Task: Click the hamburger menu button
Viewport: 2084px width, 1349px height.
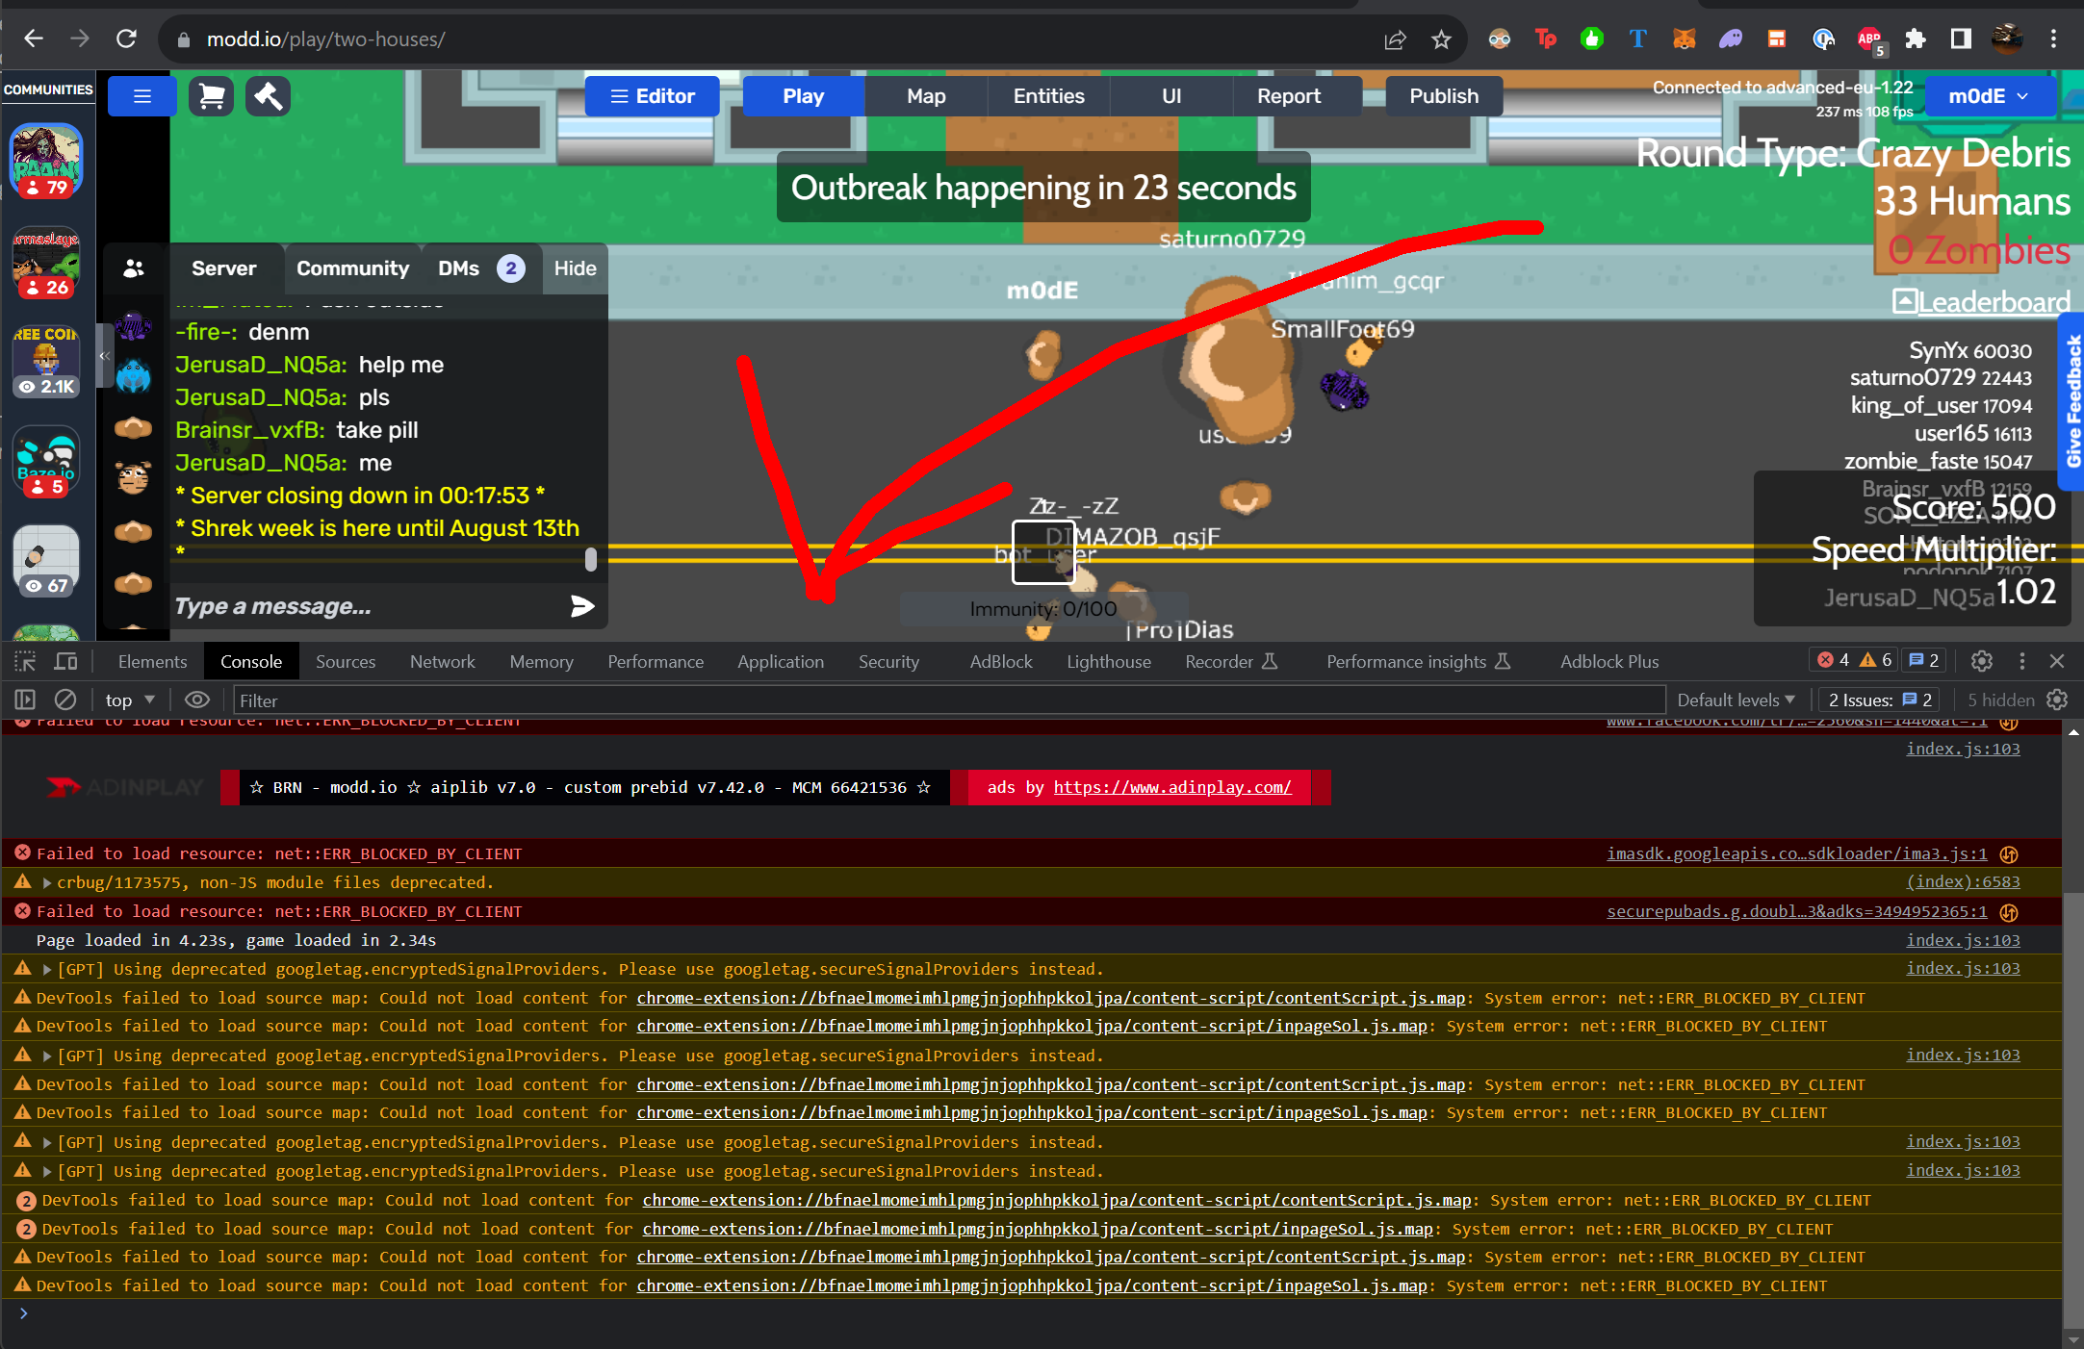Action: (x=142, y=96)
